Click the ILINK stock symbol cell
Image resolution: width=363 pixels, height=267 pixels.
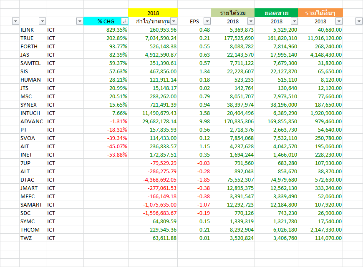pyautogui.click(x=33, y=30)
